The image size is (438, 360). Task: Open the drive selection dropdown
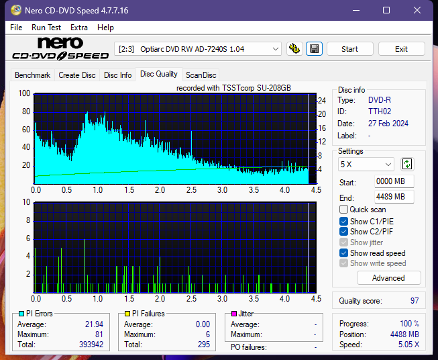tap(198, 49)
